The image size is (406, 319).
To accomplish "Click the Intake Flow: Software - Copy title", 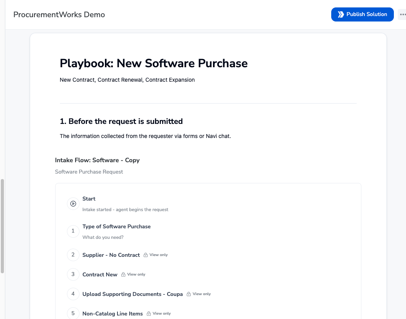I will (x=97, y=160).
